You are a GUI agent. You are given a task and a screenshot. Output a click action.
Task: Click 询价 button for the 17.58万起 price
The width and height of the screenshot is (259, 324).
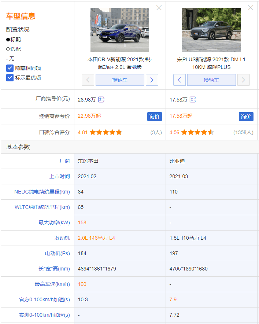246,117
